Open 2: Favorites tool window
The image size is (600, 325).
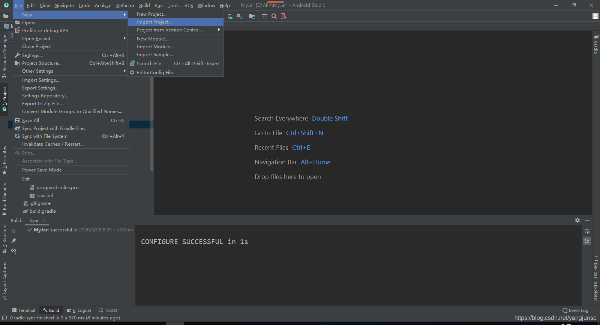[x=4, y=160]
